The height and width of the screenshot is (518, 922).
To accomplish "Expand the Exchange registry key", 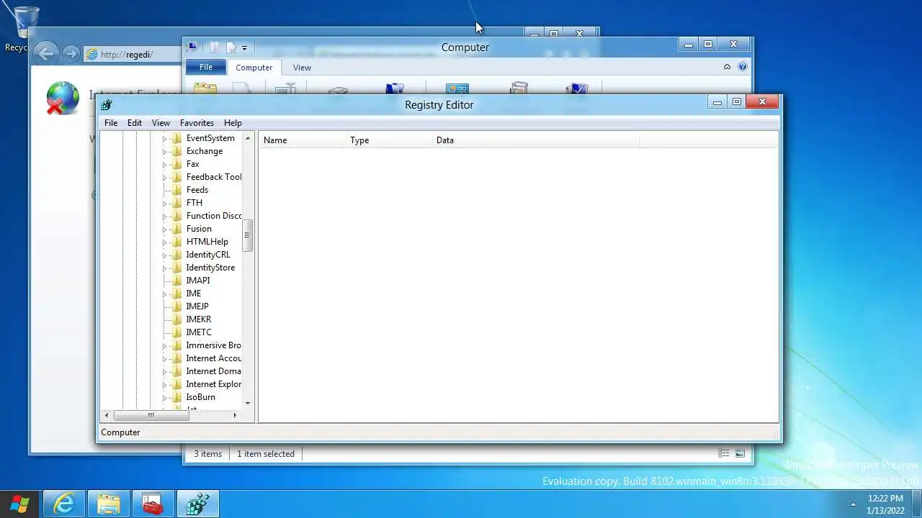I will point(164,152).
